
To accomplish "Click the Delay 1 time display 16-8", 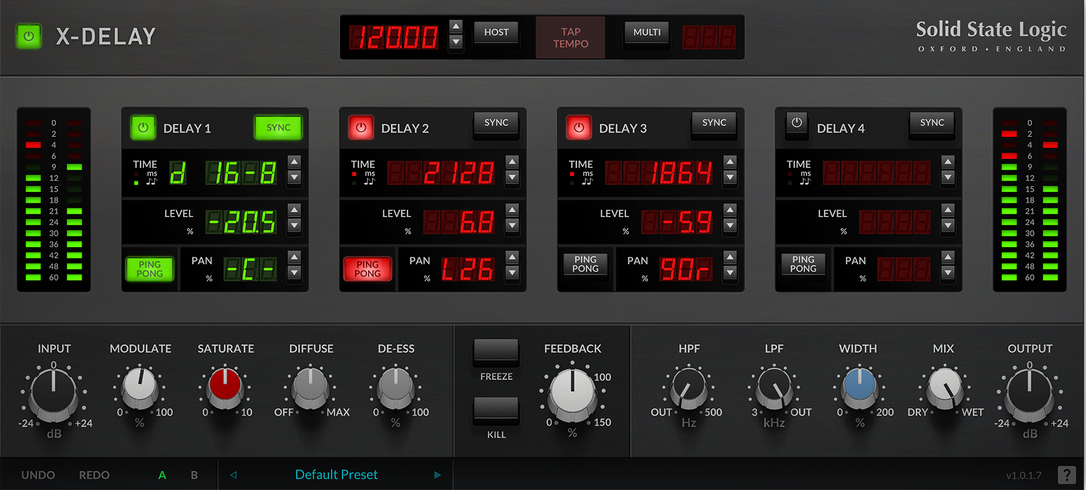I will click(241, 173).
